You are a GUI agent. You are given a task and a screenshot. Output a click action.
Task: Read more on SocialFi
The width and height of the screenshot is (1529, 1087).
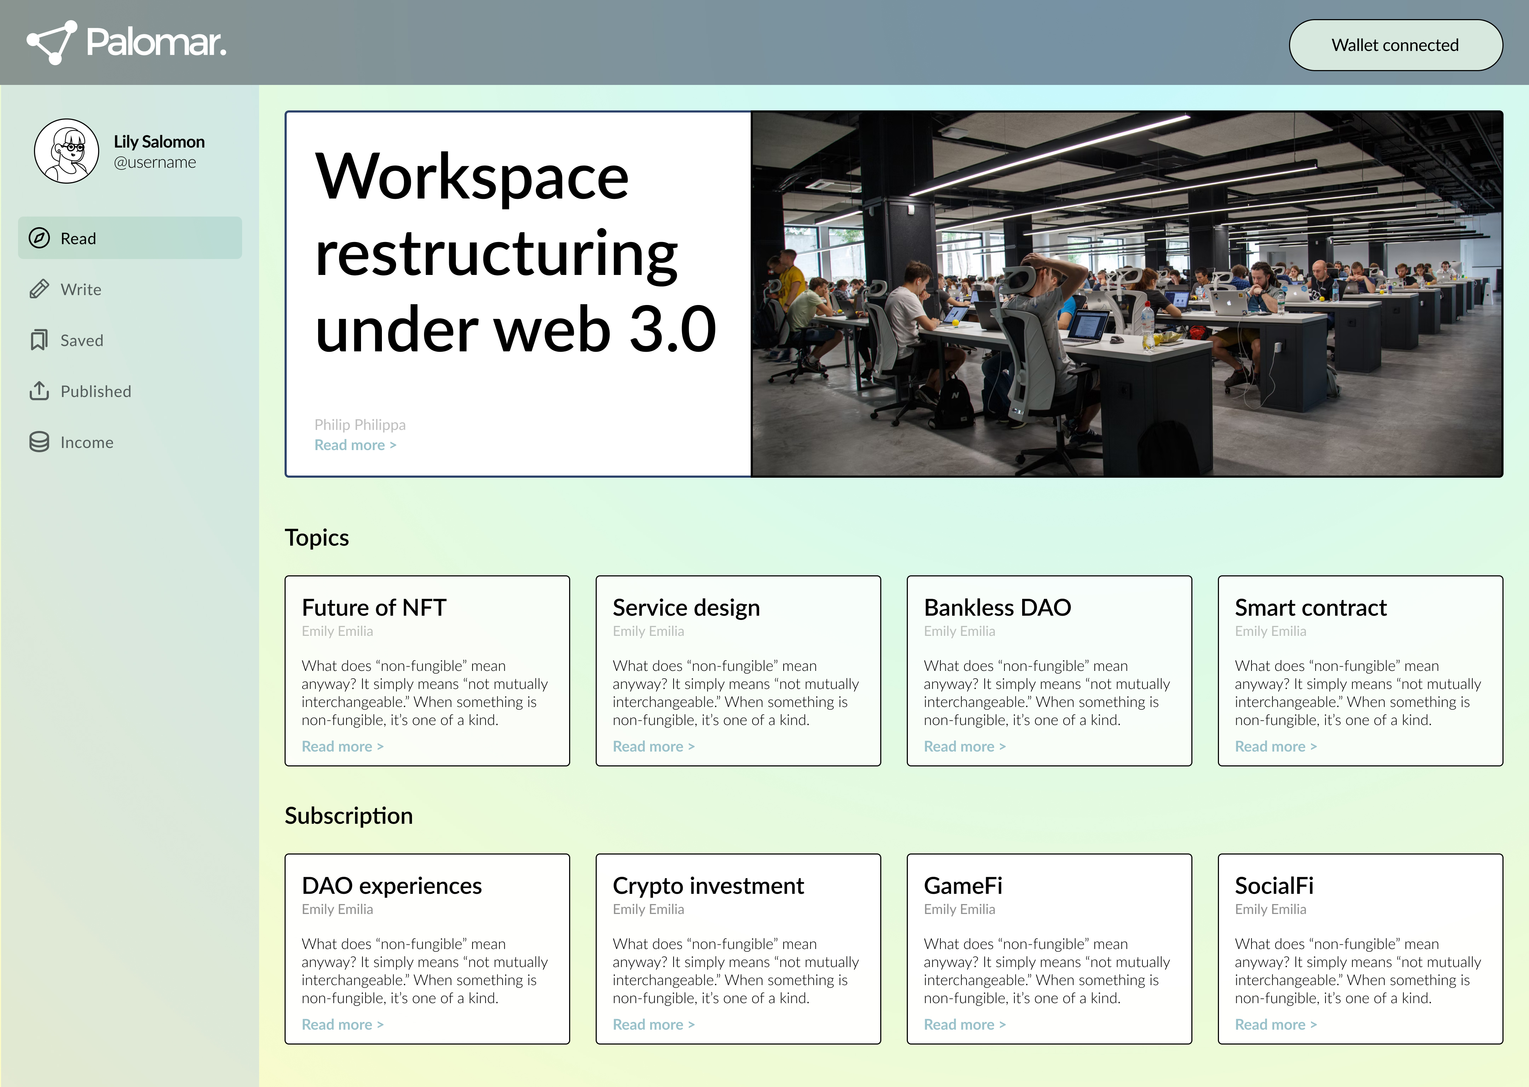[1276, 1025]
